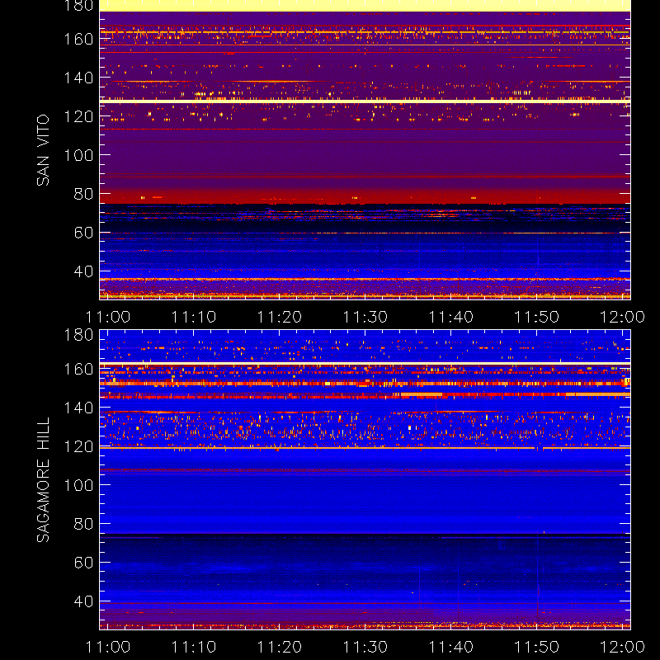660x660 pixels.
Task: Choose the 11:30 time label under Sagamore Hill plot
Action: tap(365, 647)
